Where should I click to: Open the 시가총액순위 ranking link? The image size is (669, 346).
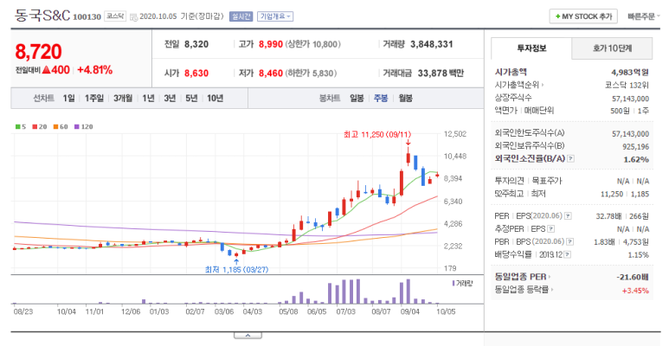(x=519, y=85)
